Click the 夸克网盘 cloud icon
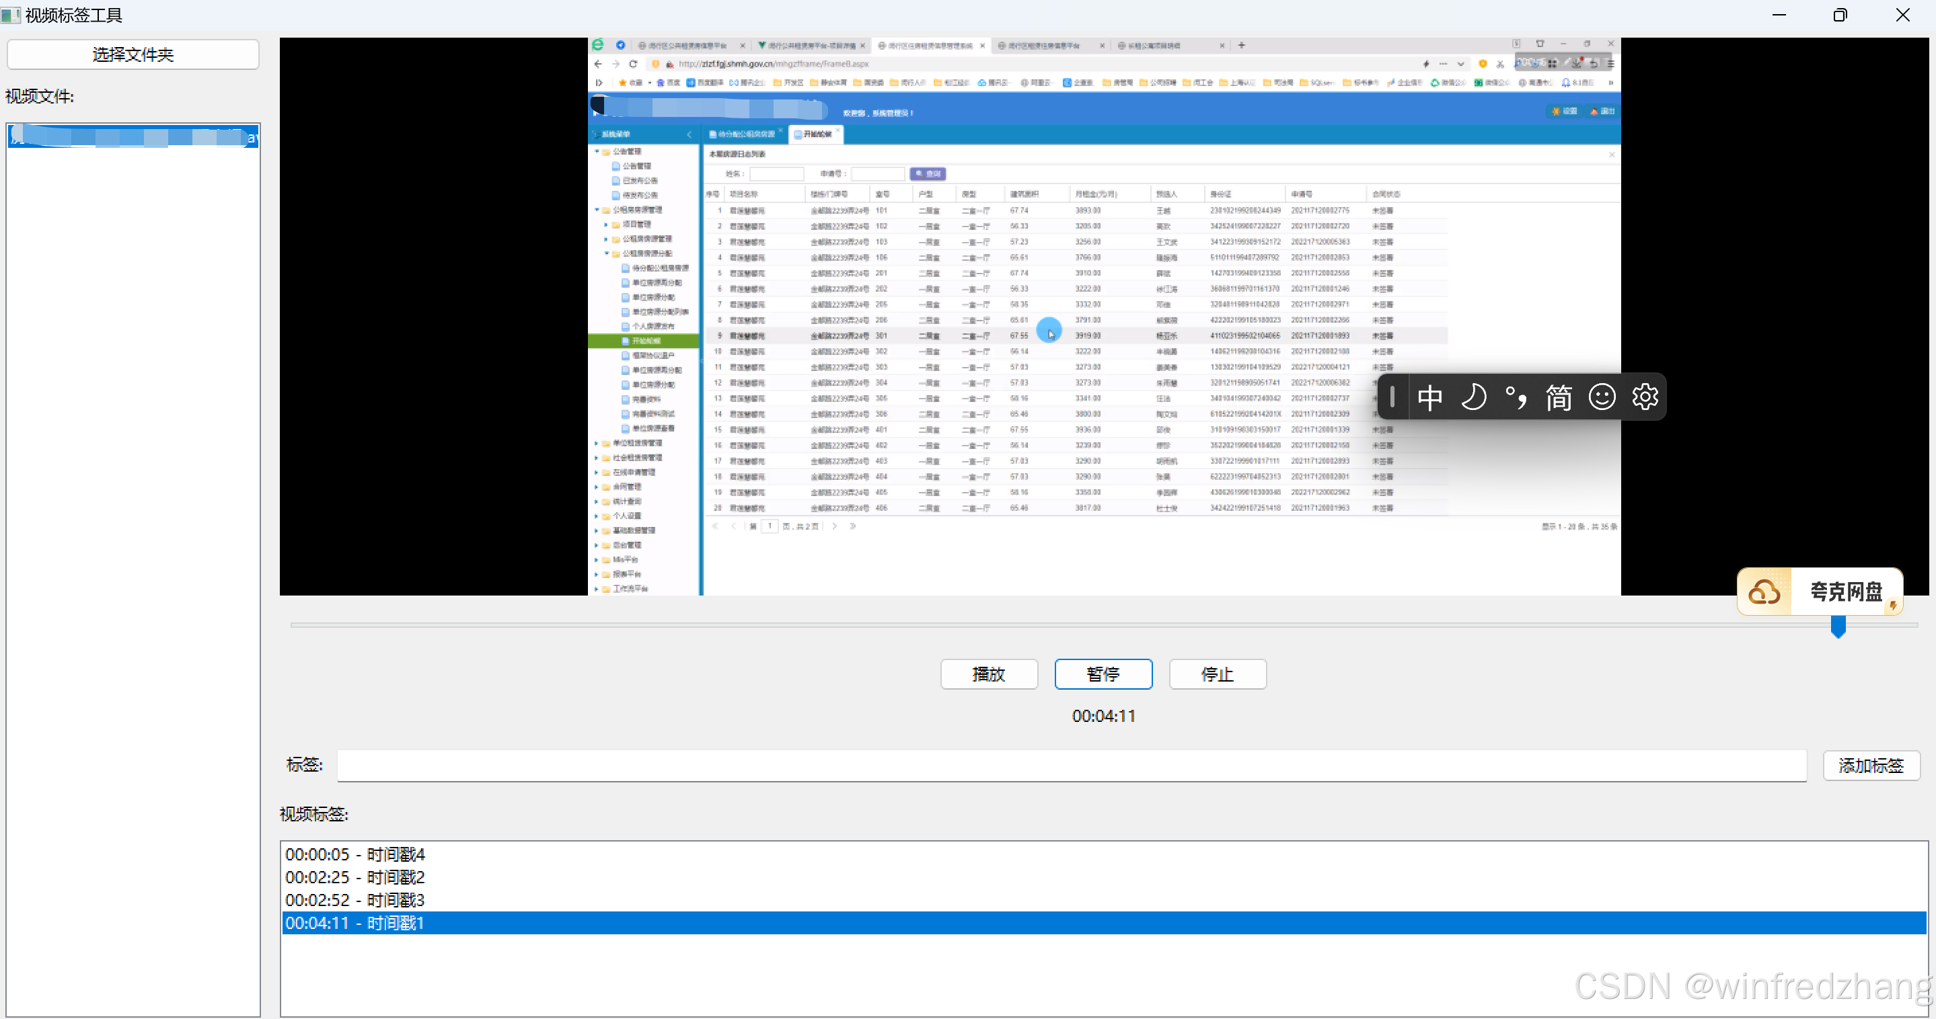 1764,592
